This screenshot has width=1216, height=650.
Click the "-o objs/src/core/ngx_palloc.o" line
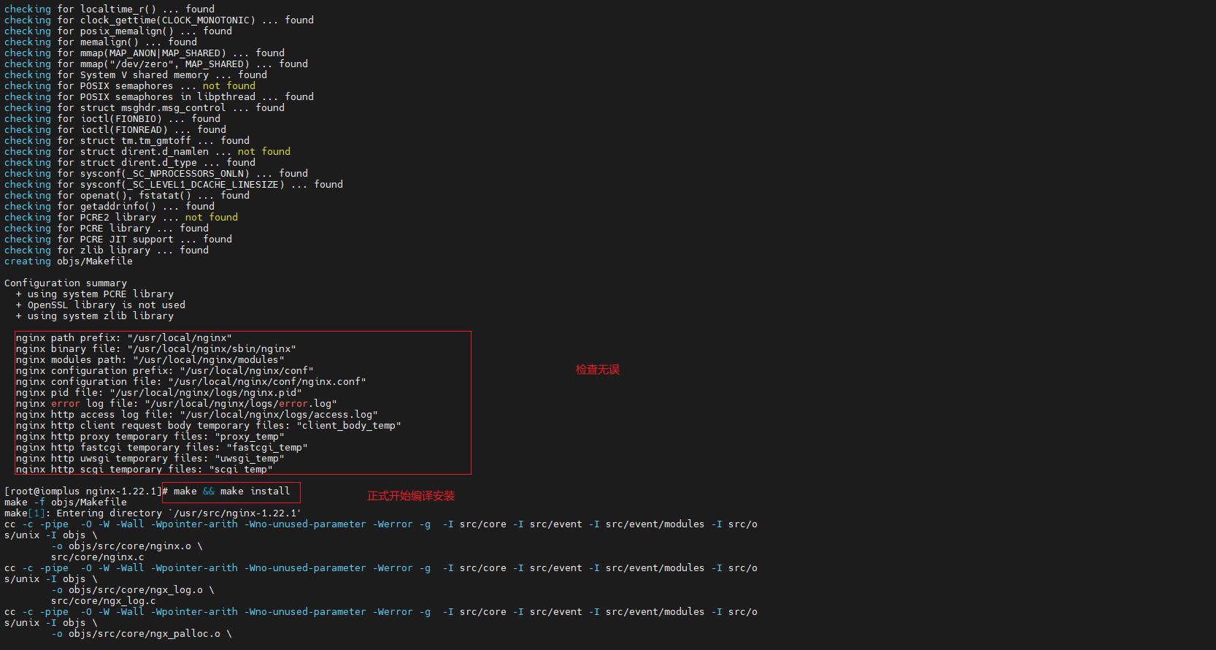[141, 634]
